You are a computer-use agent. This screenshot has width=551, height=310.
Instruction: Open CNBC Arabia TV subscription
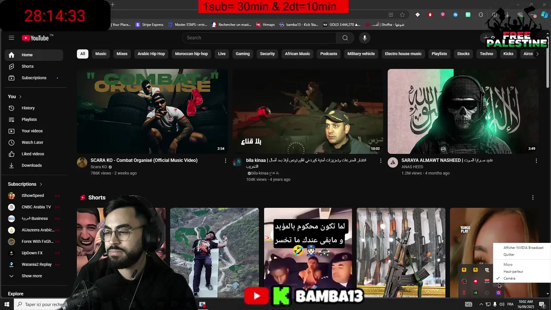(x=34, y=207)
